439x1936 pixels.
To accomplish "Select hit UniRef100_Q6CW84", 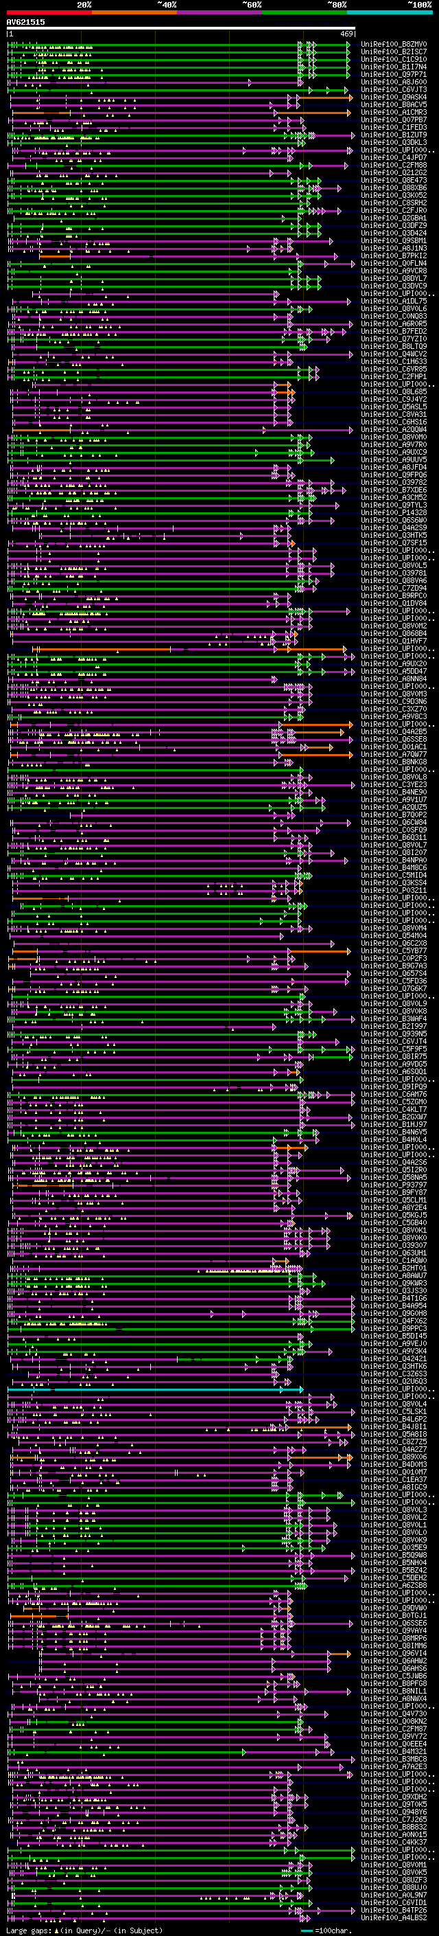I will (393, 822).
